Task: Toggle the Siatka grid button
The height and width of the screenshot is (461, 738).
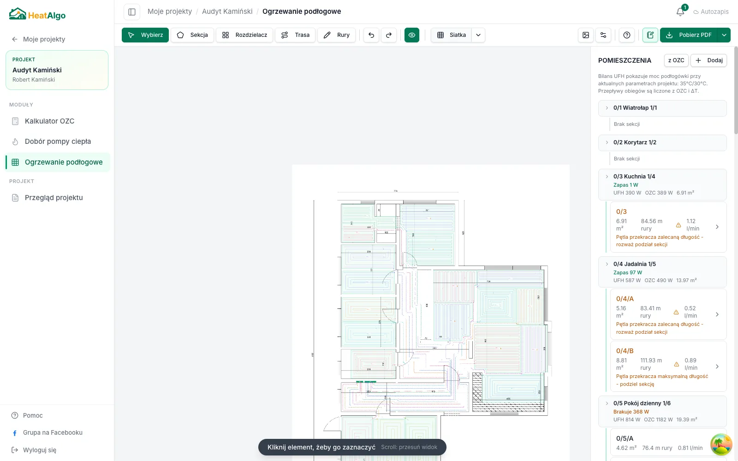Action: pos(451,35)
